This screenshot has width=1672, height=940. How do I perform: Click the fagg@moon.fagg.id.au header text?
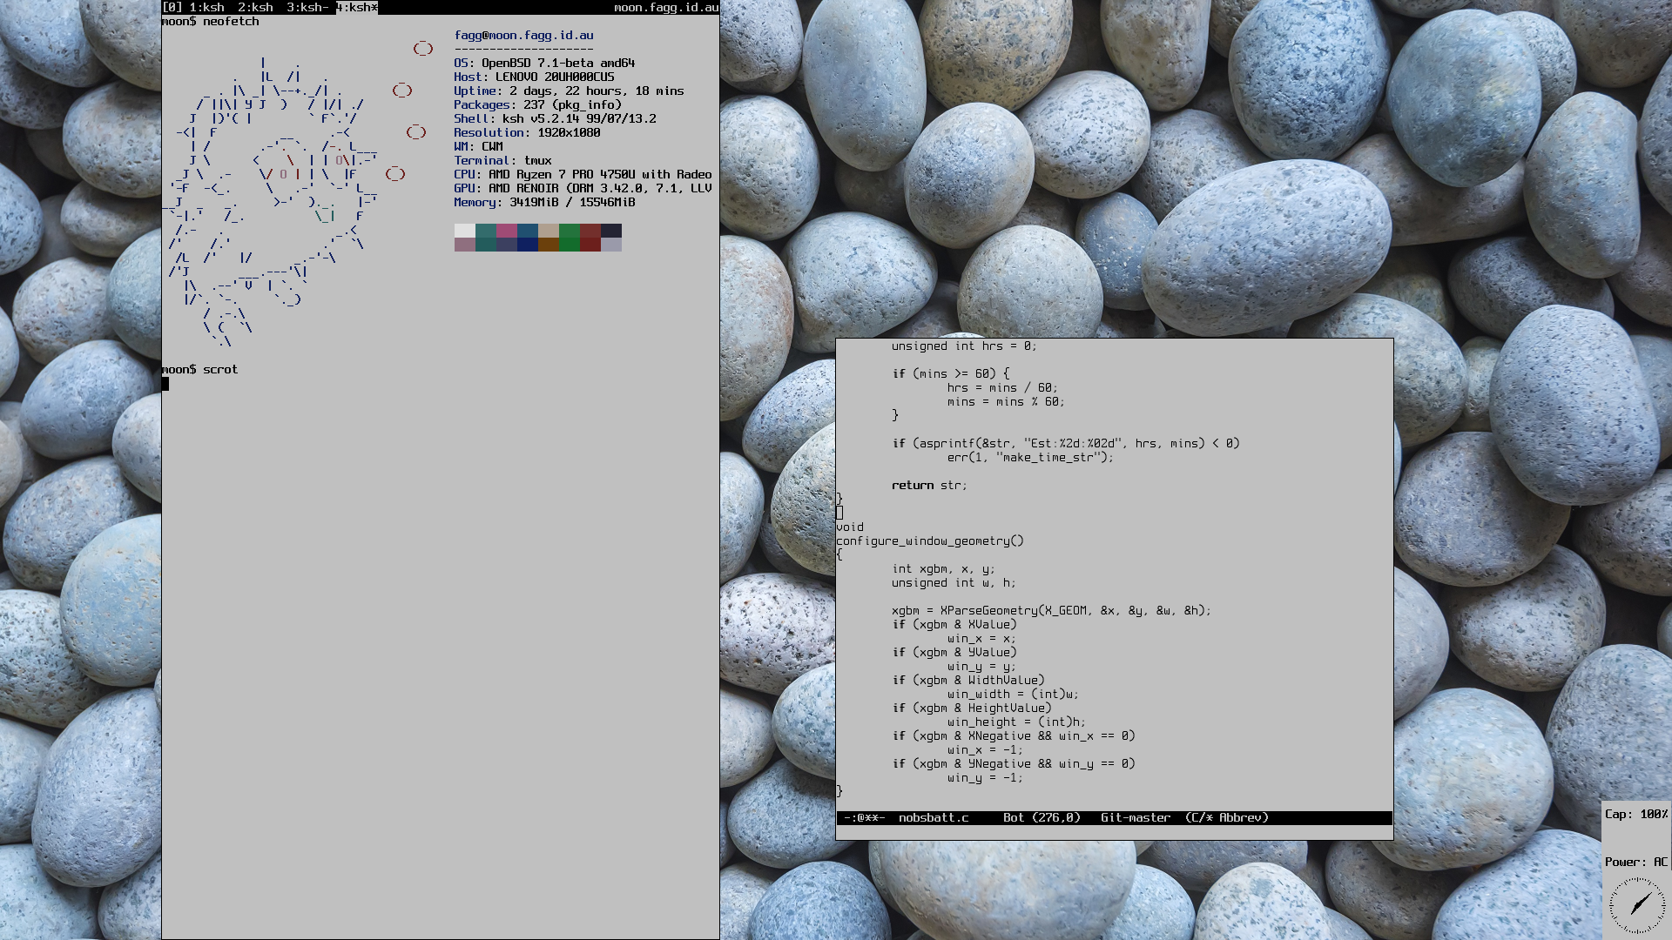pos(523,35)
